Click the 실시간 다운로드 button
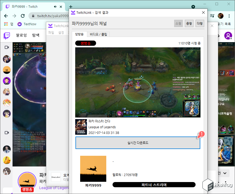Image resolution: width=235 pixels, height=194 pixels. pos(138,143)
